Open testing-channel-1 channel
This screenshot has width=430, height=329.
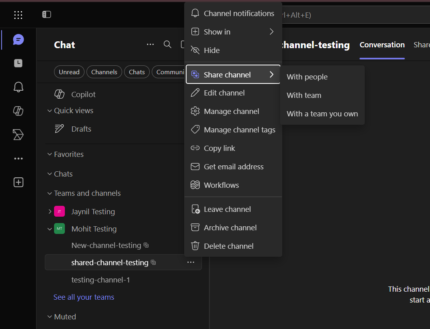coord(100,280)
